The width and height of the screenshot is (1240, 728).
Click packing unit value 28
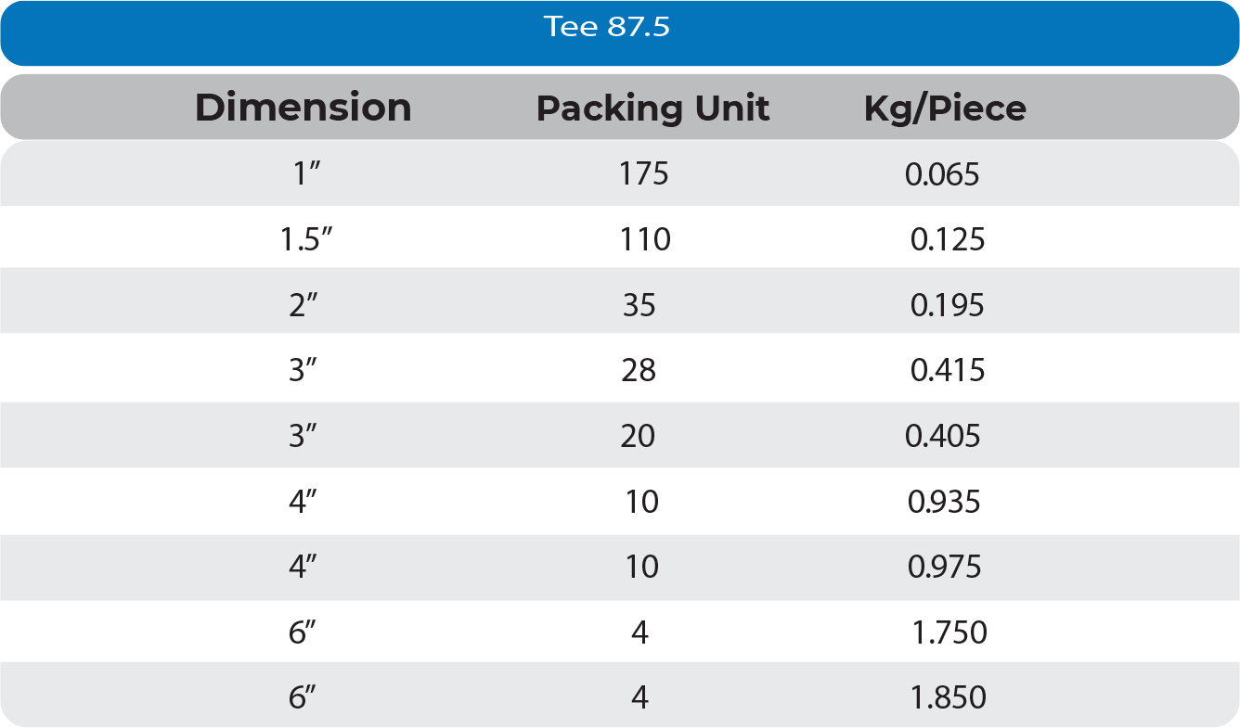639,371
